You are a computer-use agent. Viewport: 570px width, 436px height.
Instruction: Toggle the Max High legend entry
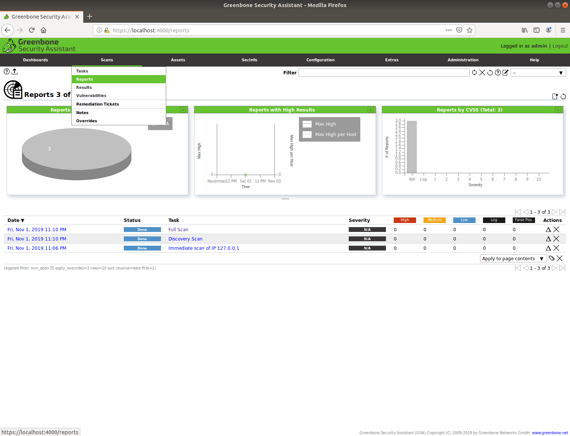tap(325, 124)
